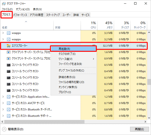This screenshot has height=135, width=151.
Task: Select プロパティ(I) menu entry
Action: (x=73, y=92)
